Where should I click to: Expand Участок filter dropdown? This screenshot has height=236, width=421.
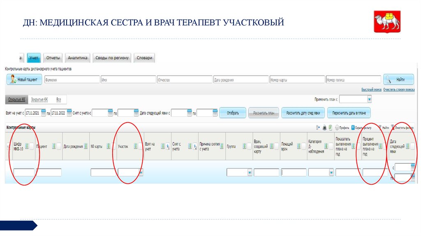pyautogui.click(x=141, y=172)
